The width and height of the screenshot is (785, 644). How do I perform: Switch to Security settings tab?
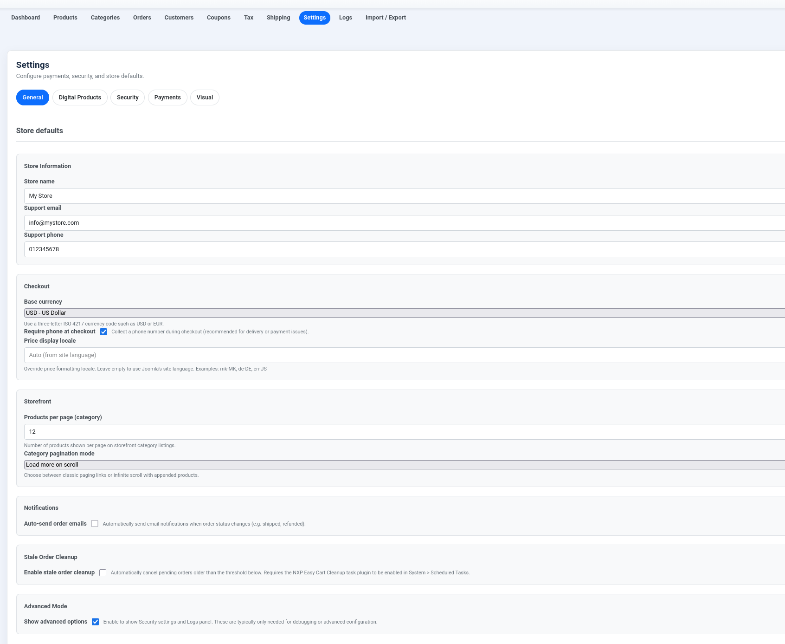[128, 98]
